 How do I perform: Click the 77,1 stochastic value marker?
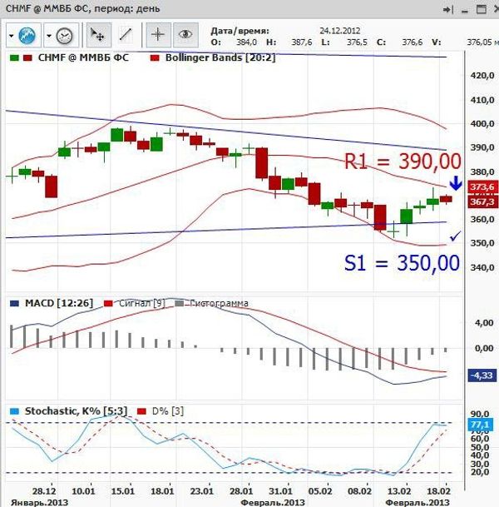[x=481, y=425]
